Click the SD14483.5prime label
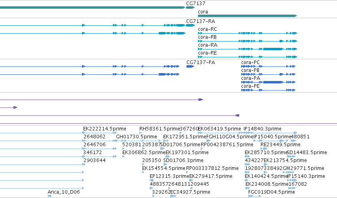Screen dimensions: 337x198 [x=307, y=153]
